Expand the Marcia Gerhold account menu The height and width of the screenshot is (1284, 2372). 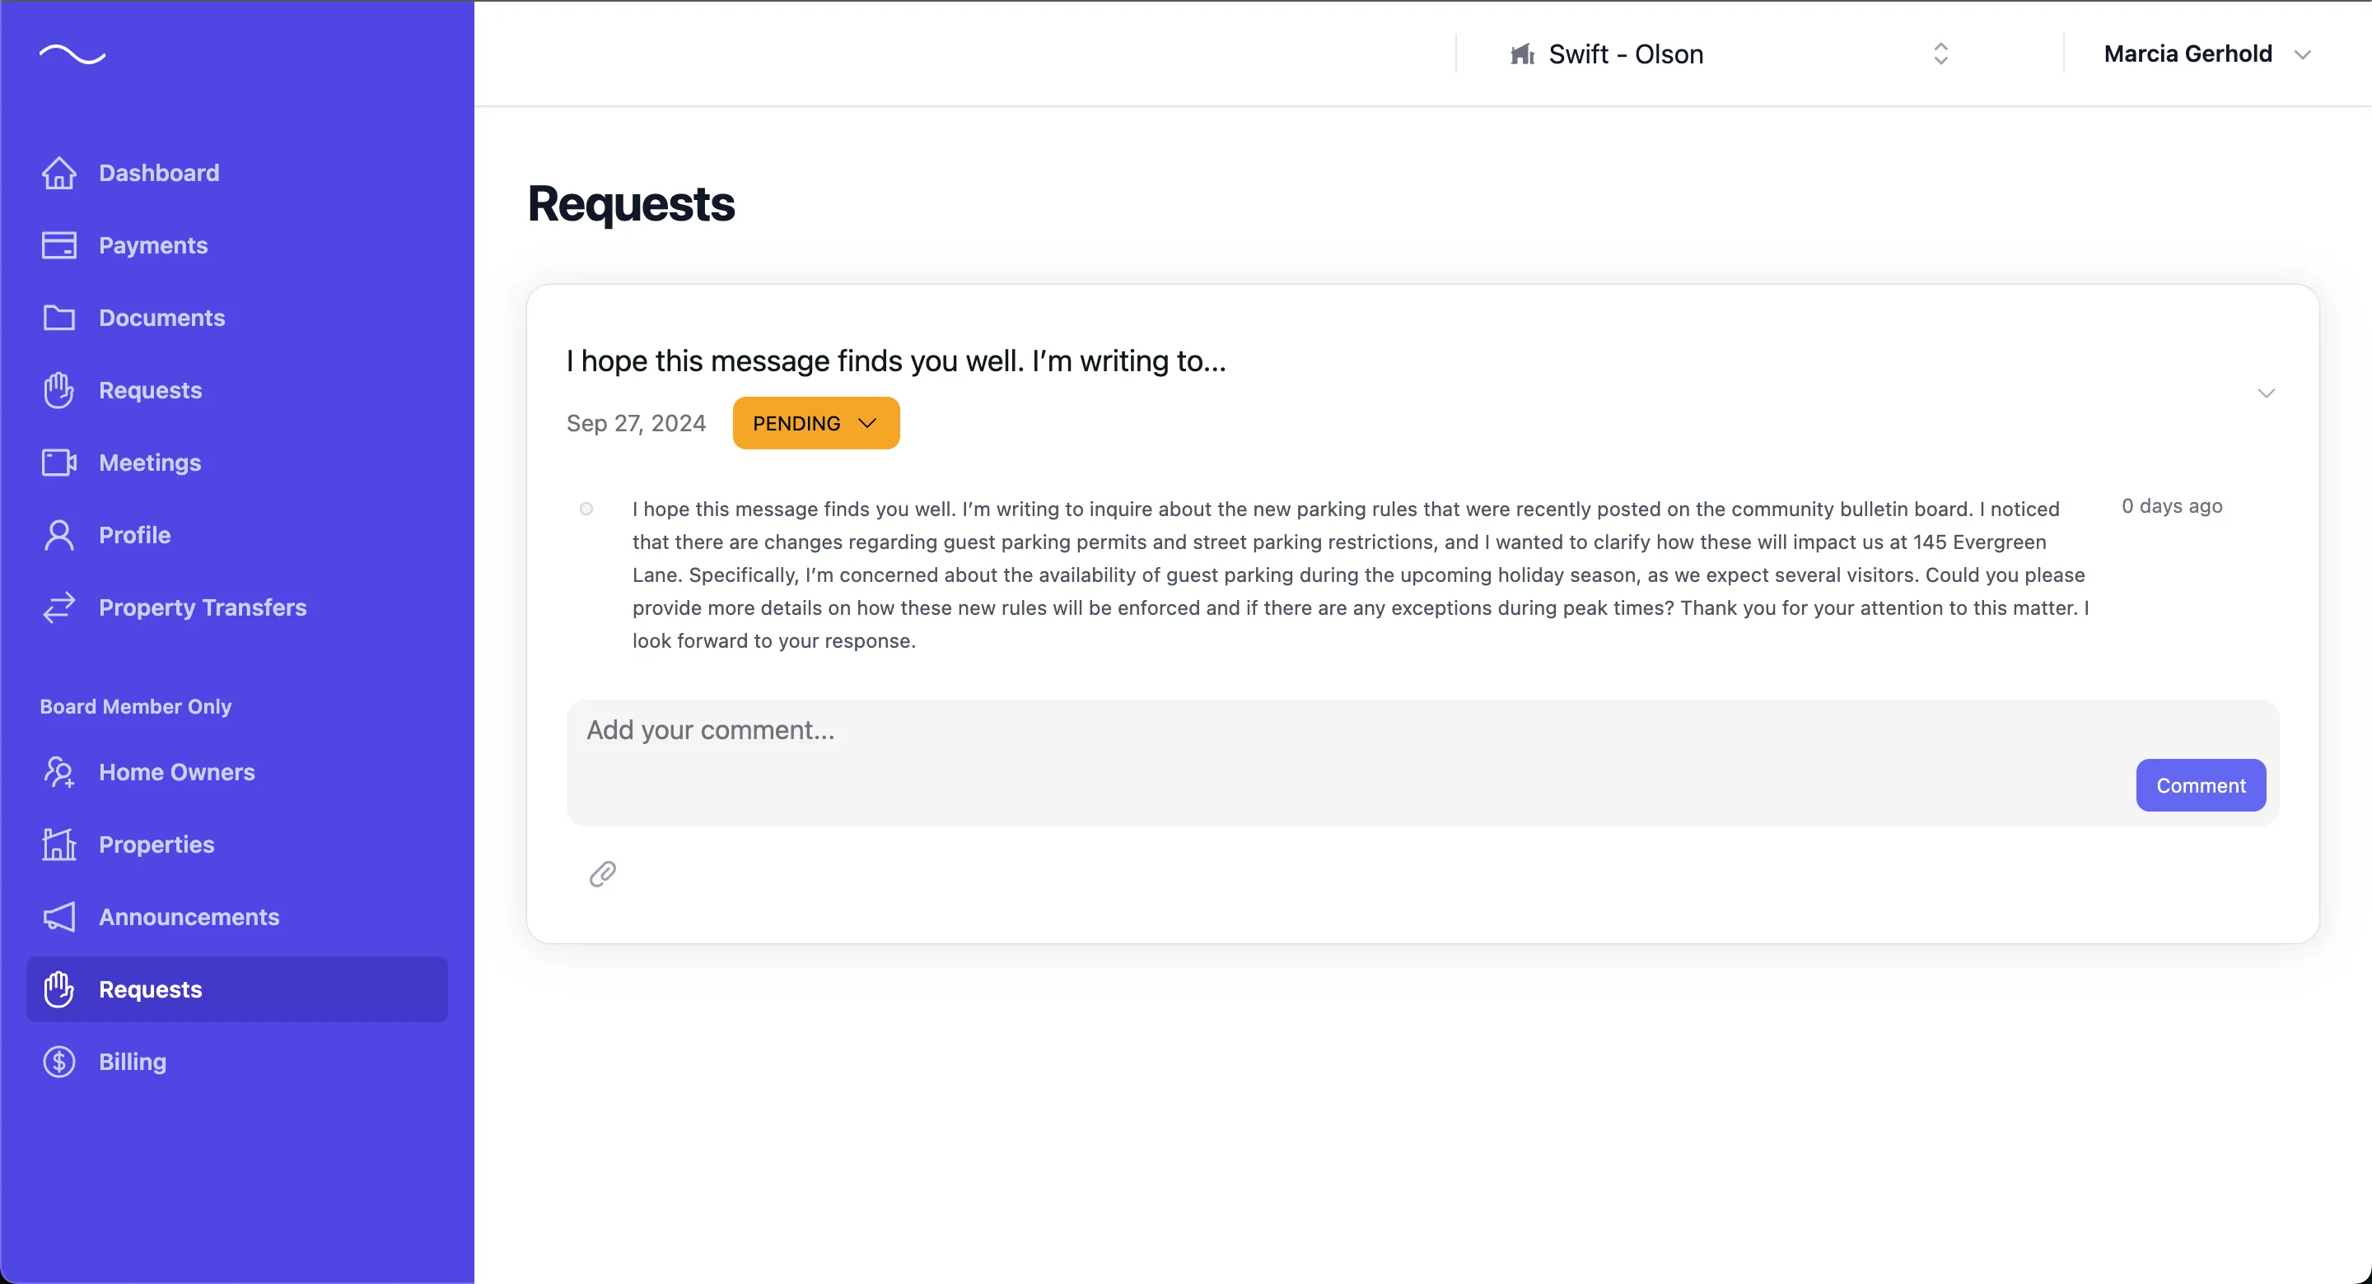pyautogui.click(x=2207, y=53)
